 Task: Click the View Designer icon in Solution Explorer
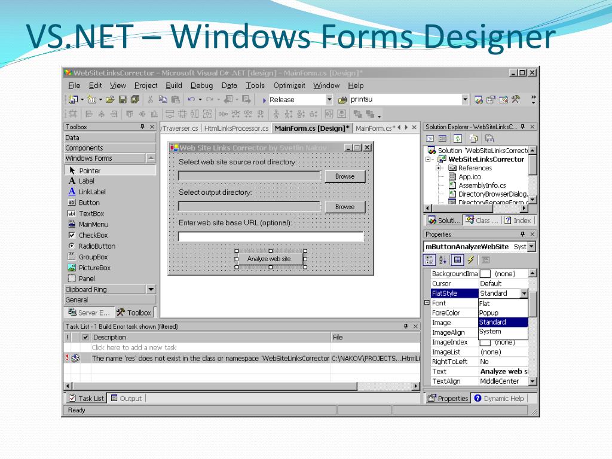(442, 139)
